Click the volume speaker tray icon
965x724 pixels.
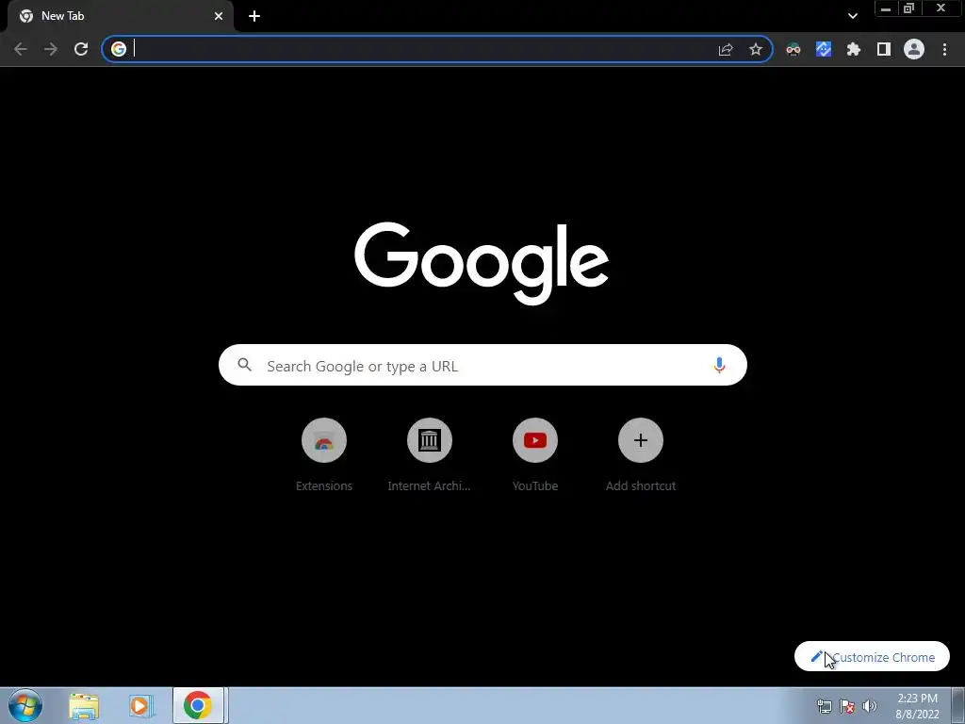[870, 706]
